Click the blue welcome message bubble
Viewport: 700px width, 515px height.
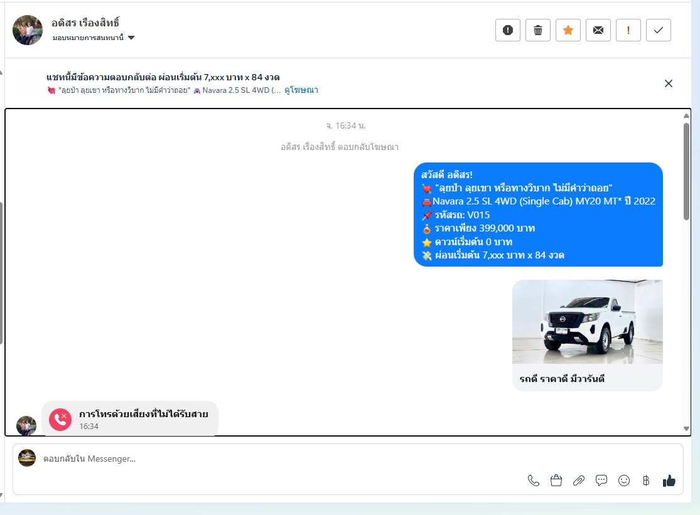tap(538, 215)
